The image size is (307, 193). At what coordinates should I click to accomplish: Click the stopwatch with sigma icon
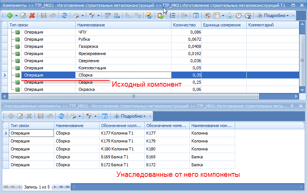click(248, 15)
